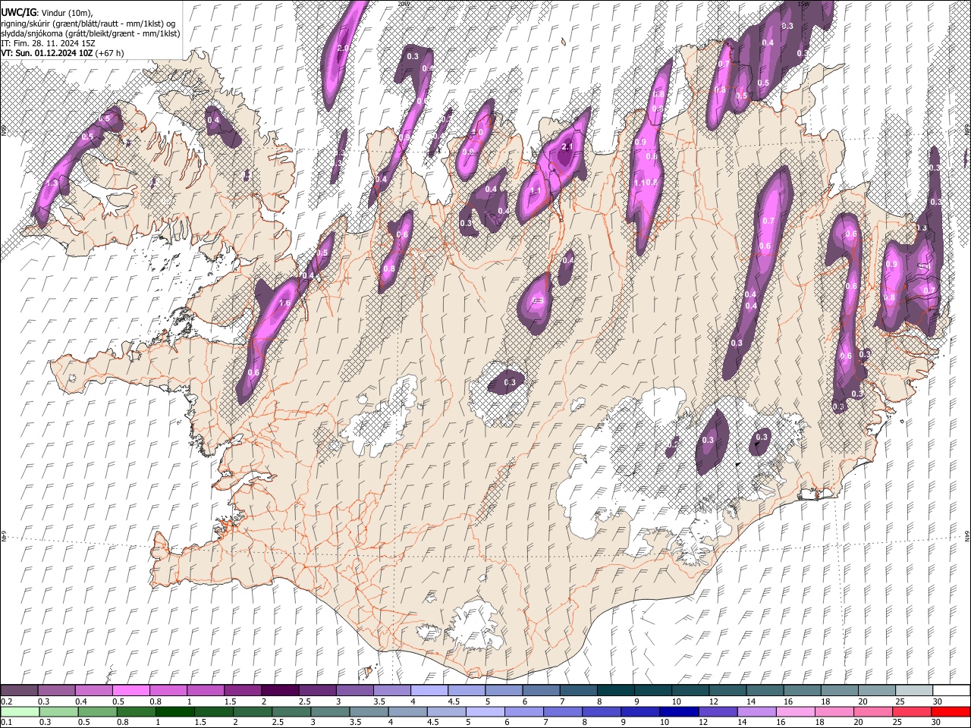Select the dark teal top-row swatch between 8 and 9
Viewport: 971px width, 728px height.
615,690
